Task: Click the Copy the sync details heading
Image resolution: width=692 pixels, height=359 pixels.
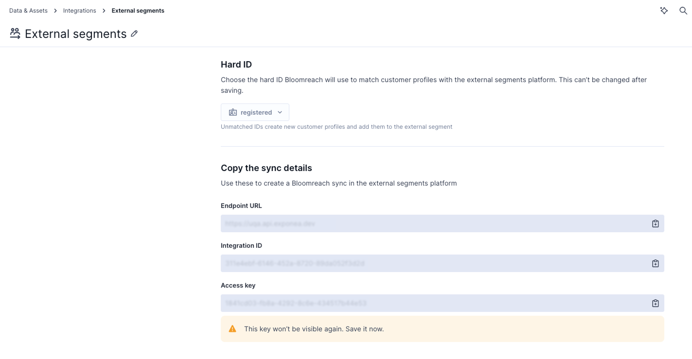Action: (x=266, y=168)
